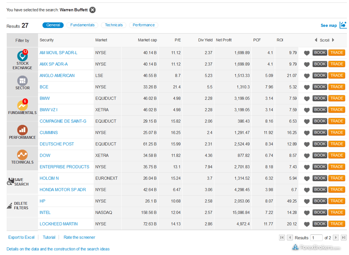Image resolution: width=349 pixels, height=255 pixels.
Task: Remove the Warren Buffett search selection
Action: tap(92, 10)
